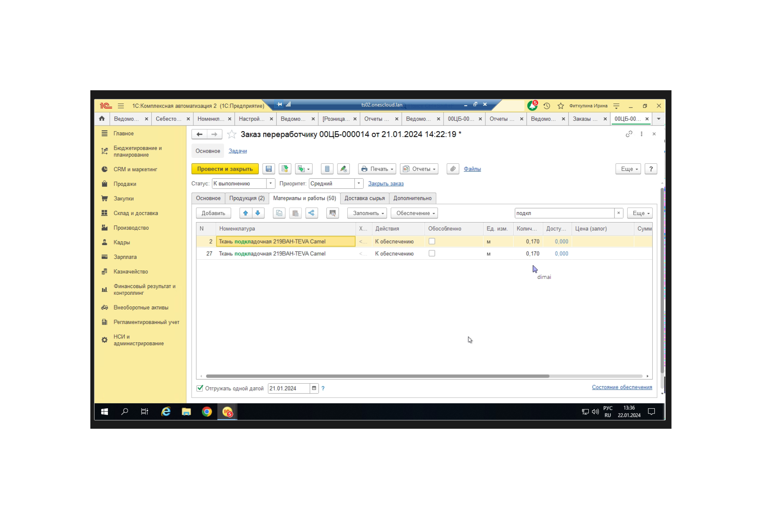Open notifications bell with badge
Image resolution: width=762 pixels, height=519 pixels.
(x=532, y=105)
